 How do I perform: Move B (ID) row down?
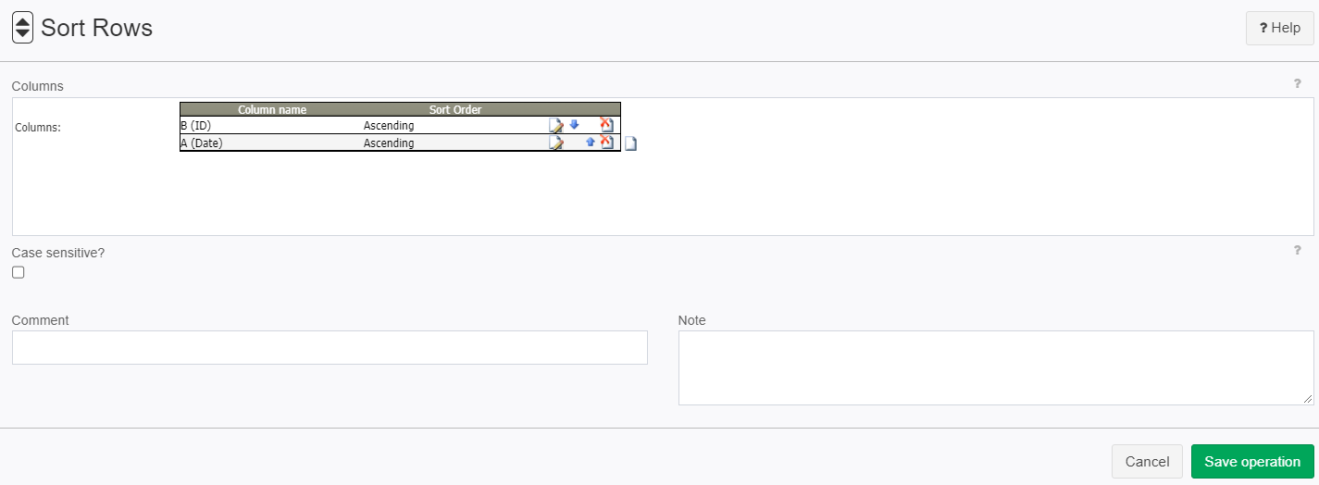pyautogui.click(x=574, y=124)
